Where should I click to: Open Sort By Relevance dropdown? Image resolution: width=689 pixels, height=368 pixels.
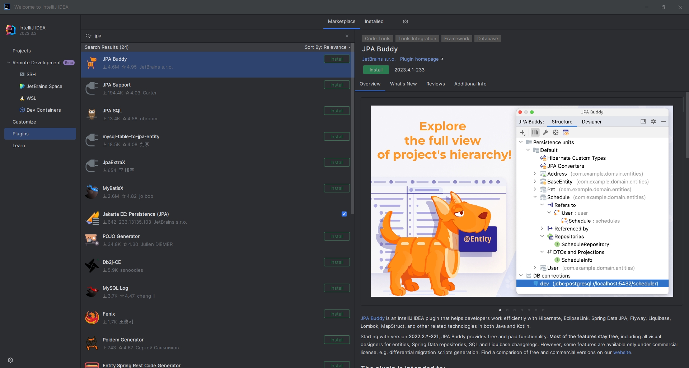click(x=328, y=47)
